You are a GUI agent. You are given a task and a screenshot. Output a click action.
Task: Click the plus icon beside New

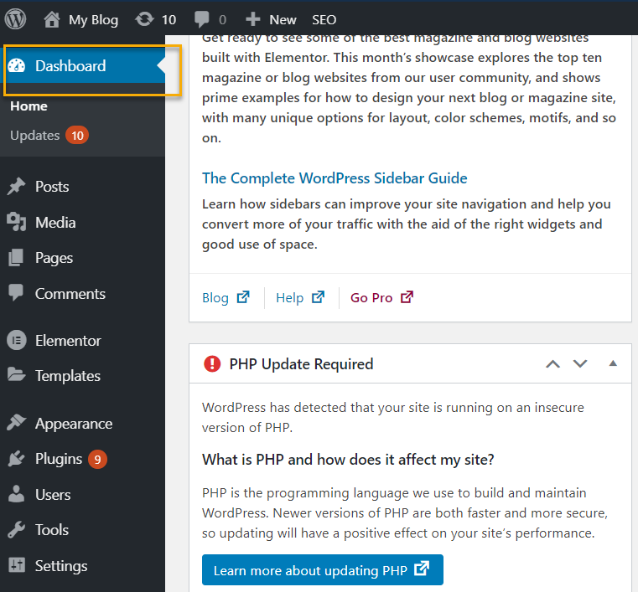252,19
